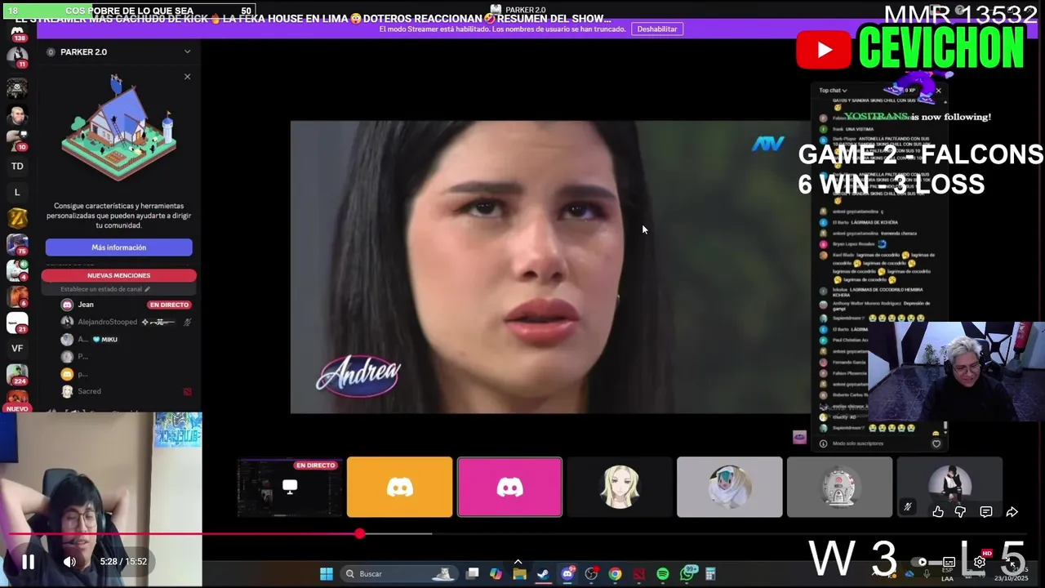Open the player settings gear icon

(980, 562)
